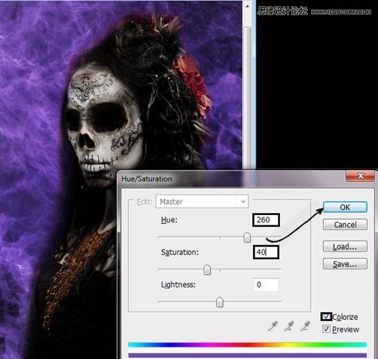The width and height of the screenshot is (378, 359).
Task: Click the Load... button
Action: pos(345,247)
